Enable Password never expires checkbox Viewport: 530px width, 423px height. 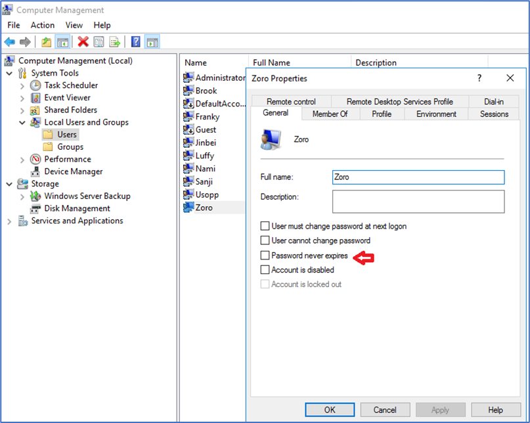point(265,256)
